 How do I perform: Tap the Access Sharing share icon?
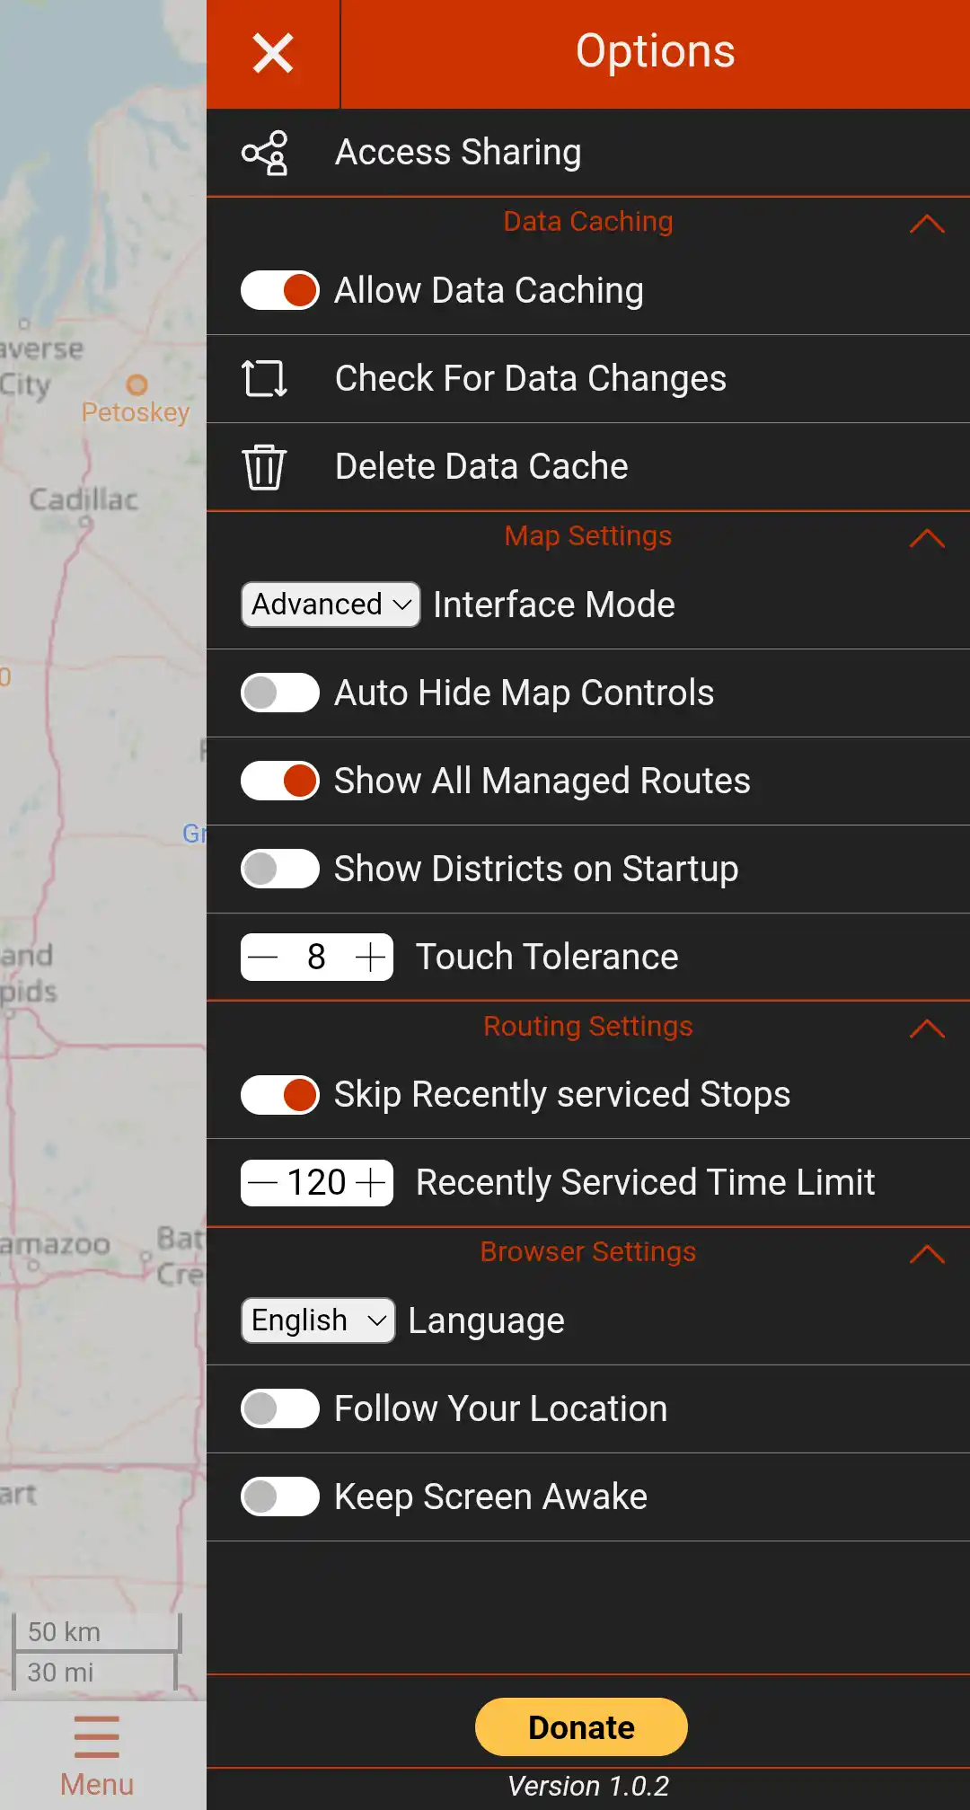(x=265, y=153)
